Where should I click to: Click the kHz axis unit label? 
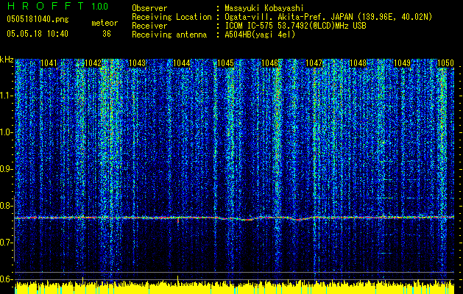pyautogui.click(x=7, y=60)
